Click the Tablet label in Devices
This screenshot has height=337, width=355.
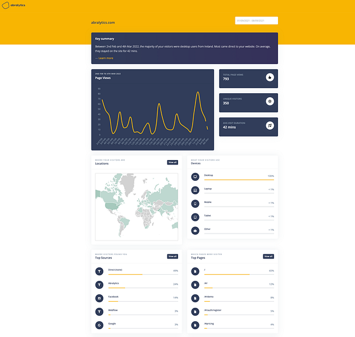point(207,216)
